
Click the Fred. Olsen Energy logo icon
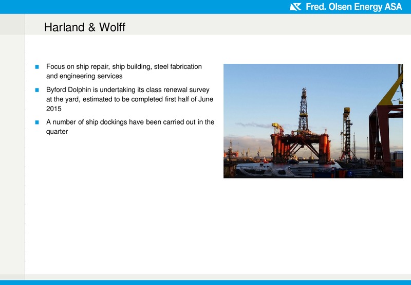click(x=295, y=7)
